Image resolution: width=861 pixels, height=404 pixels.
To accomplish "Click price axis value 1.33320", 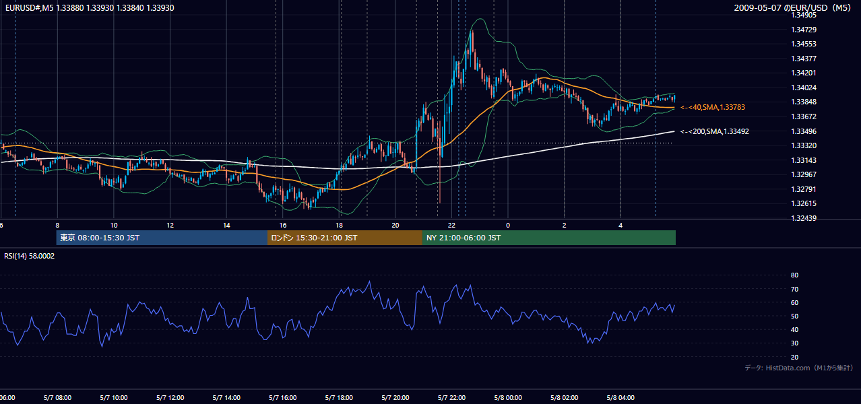I will pyautogui.click(x=804, y=145).
